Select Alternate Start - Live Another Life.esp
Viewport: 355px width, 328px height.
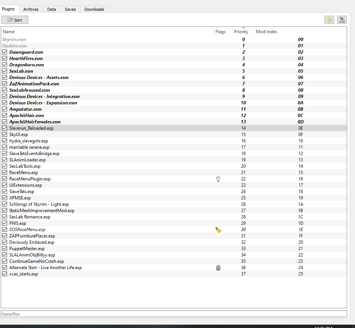click(45, 268)
